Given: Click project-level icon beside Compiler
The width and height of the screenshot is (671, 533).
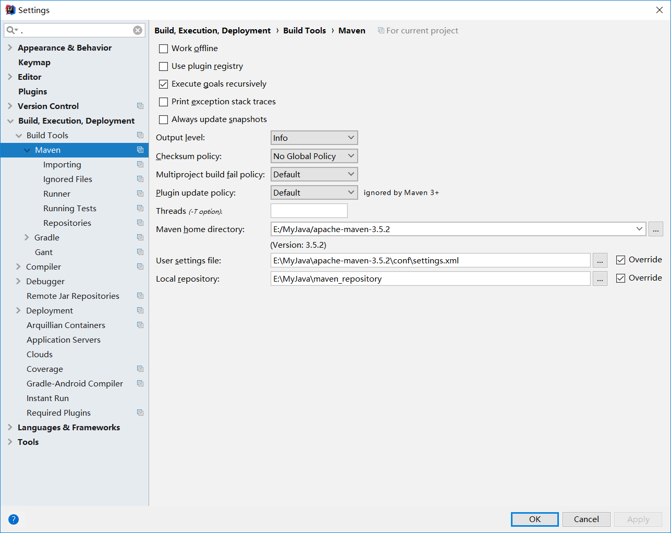Looking at the screenshot, I should (x=140, y=266).
